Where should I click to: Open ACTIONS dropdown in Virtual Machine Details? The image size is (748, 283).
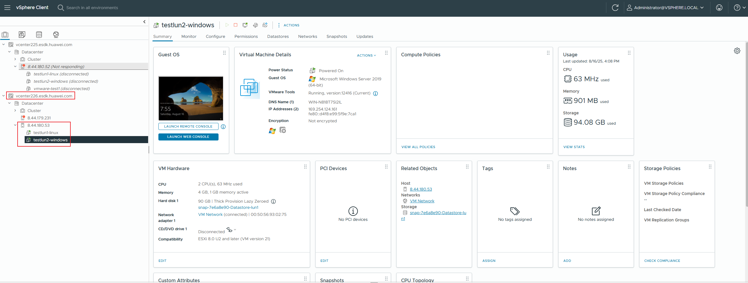point(366,55)
